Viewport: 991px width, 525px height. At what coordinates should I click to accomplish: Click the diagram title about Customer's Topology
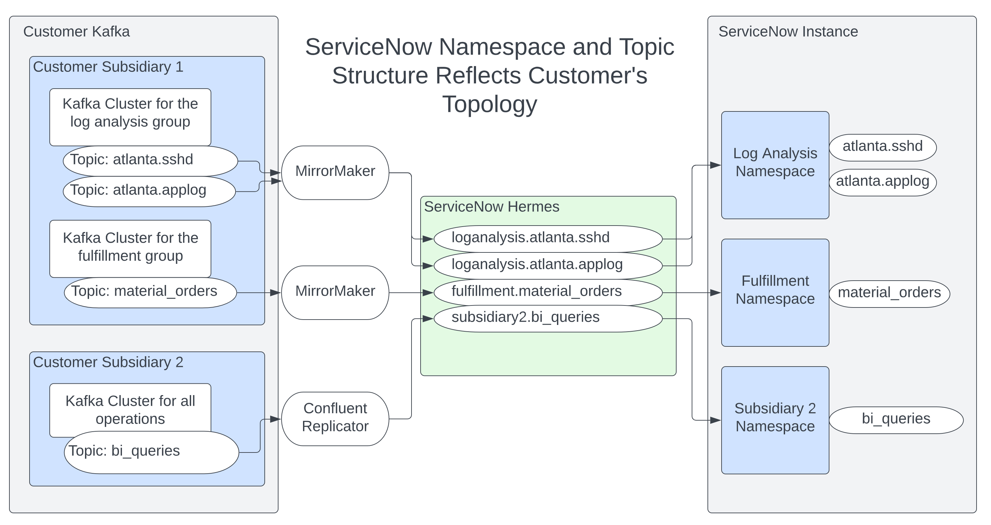489,75
